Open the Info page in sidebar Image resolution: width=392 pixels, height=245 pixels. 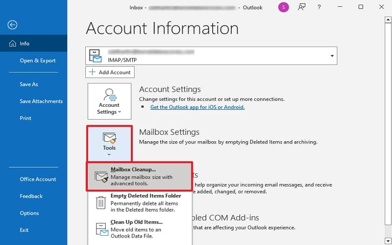click(x=33, y=44)
